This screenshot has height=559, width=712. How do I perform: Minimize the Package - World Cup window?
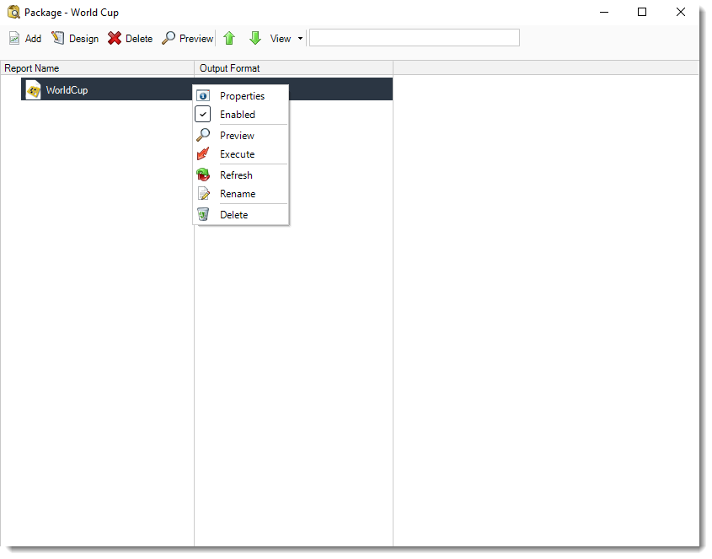coord(604,13)
